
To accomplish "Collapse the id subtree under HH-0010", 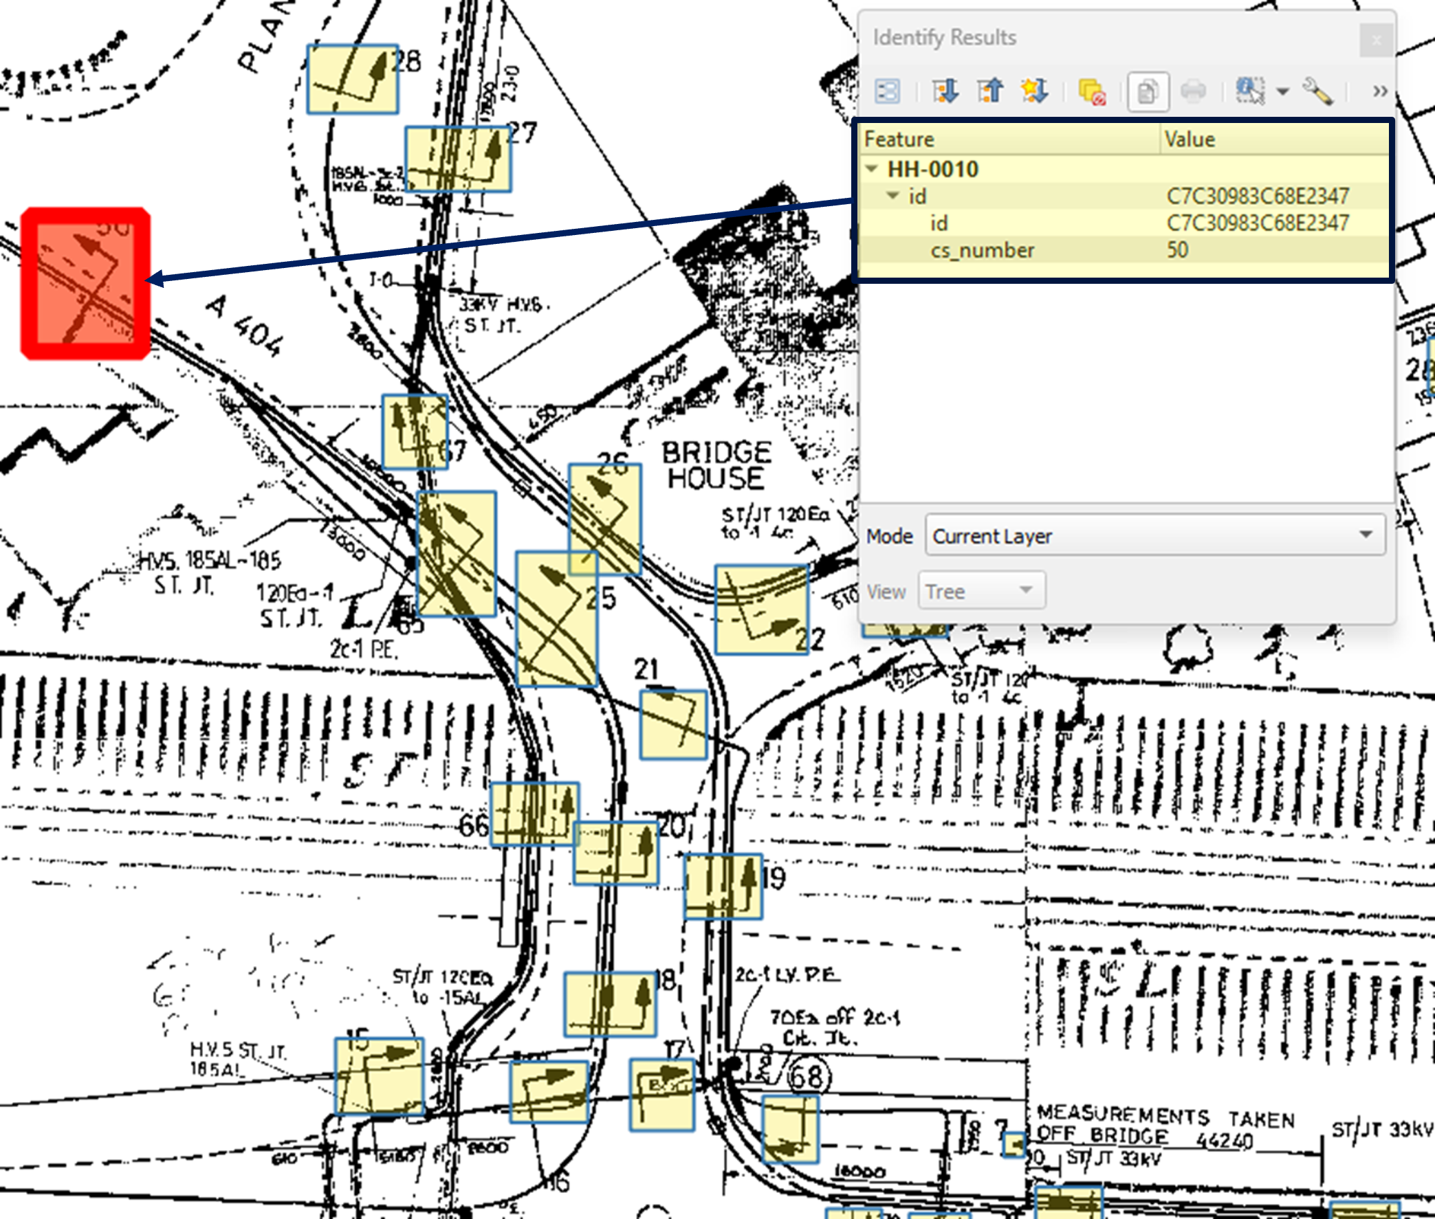I will (893, 197).
